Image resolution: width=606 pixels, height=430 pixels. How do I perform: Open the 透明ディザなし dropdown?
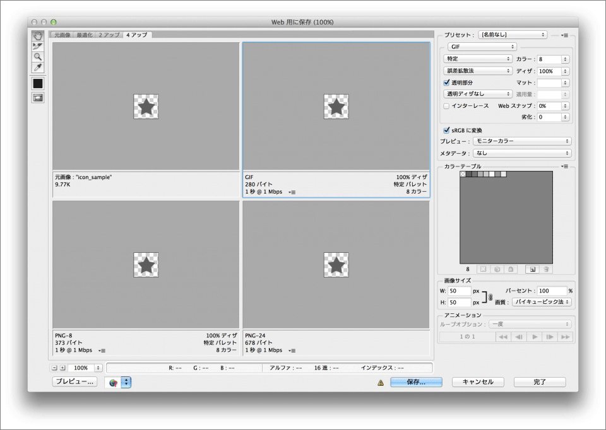point(478,94)
